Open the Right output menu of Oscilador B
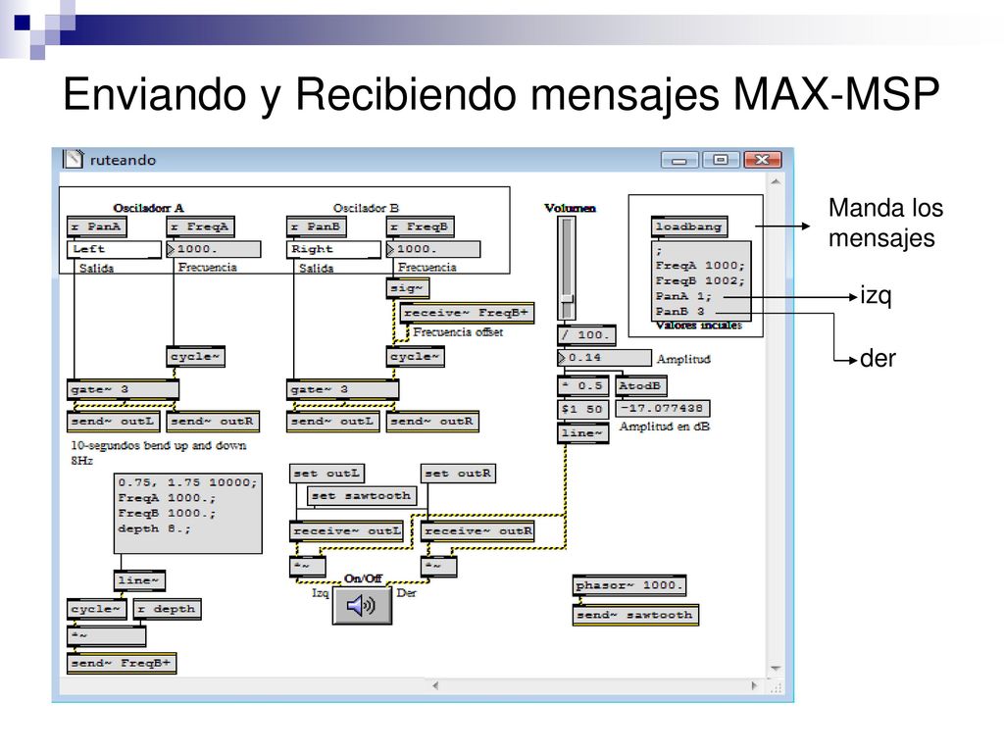1004x753 pixels. [x=333, y=249]
